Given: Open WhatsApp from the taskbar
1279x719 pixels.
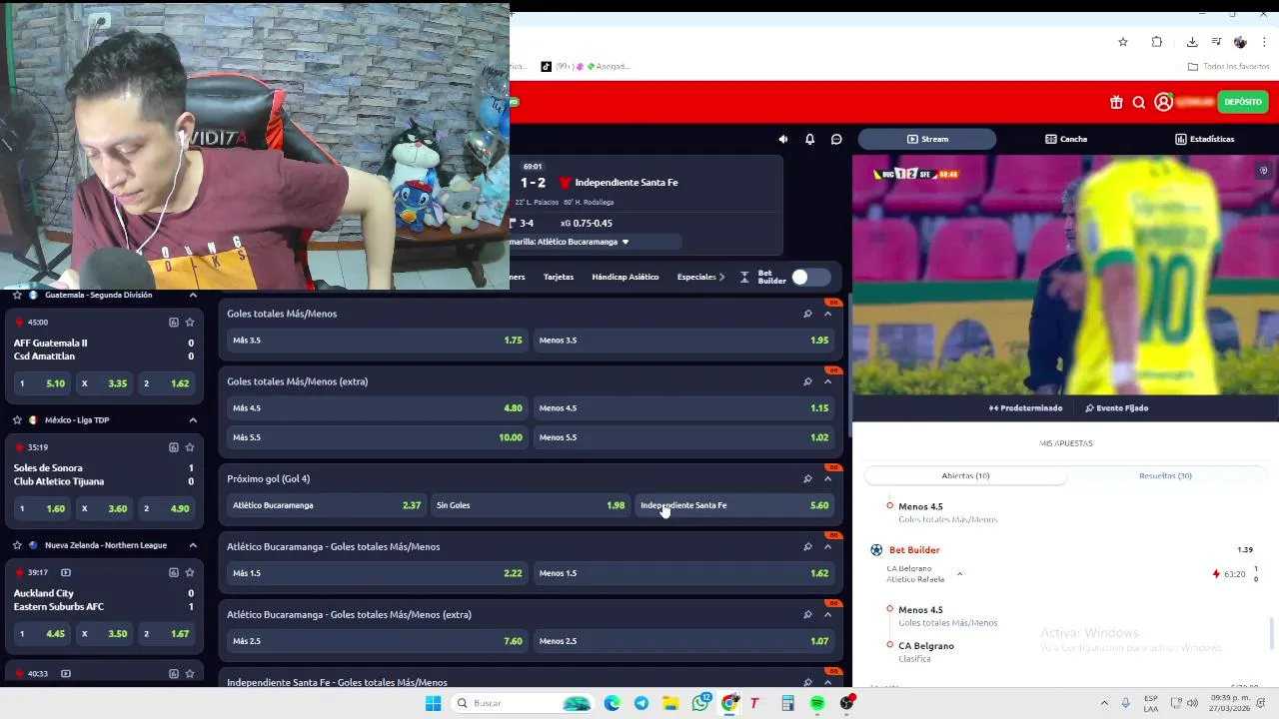Looking at the screenshot, I should pyautogui.click(x=700, y=703).
